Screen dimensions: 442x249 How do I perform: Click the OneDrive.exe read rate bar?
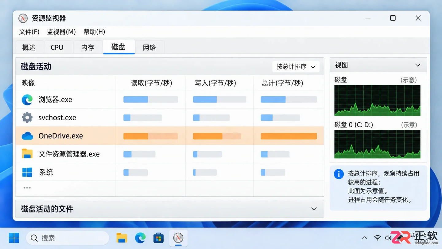pyautogui.click(x=151, y=136)
